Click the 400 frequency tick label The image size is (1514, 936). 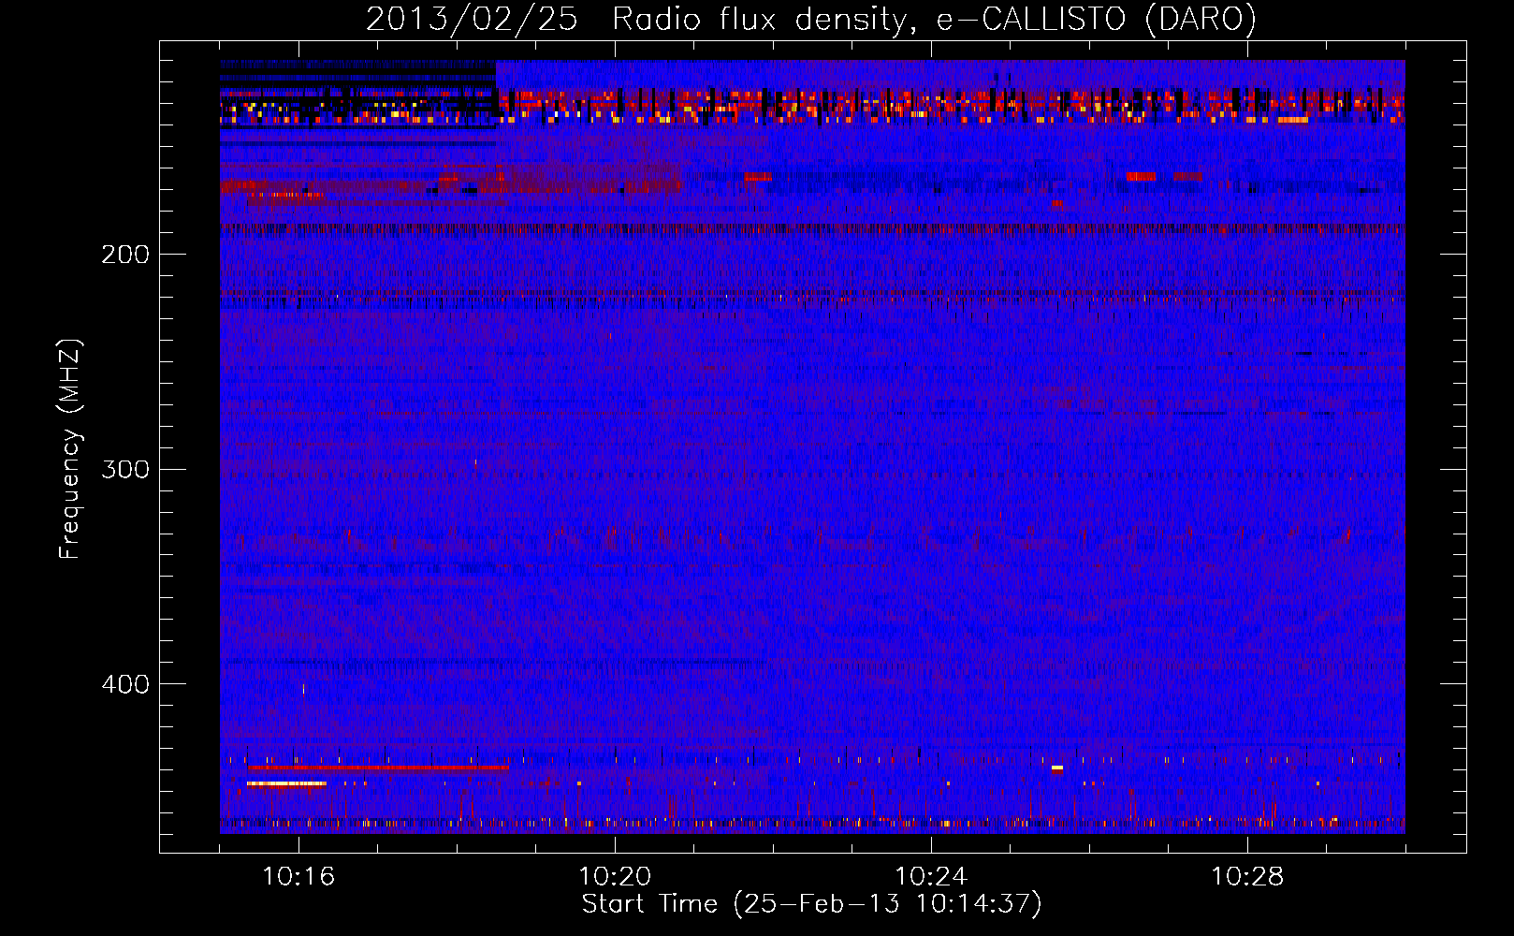(x=125, y=684)
